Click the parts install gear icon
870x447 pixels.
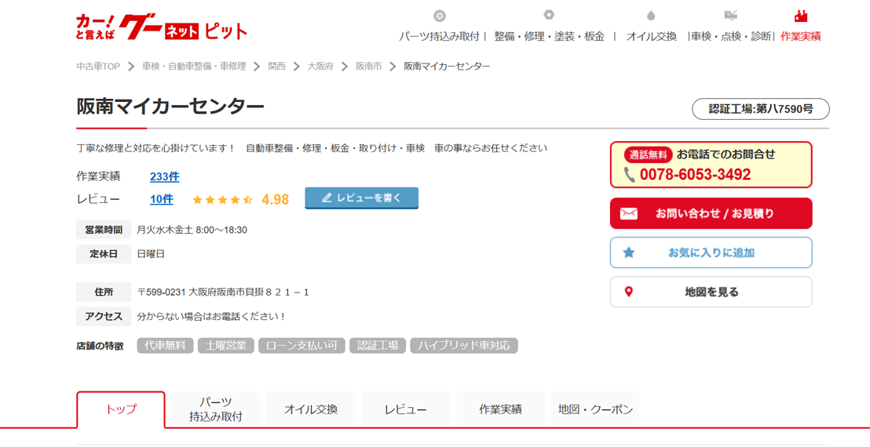pos(440,16)
